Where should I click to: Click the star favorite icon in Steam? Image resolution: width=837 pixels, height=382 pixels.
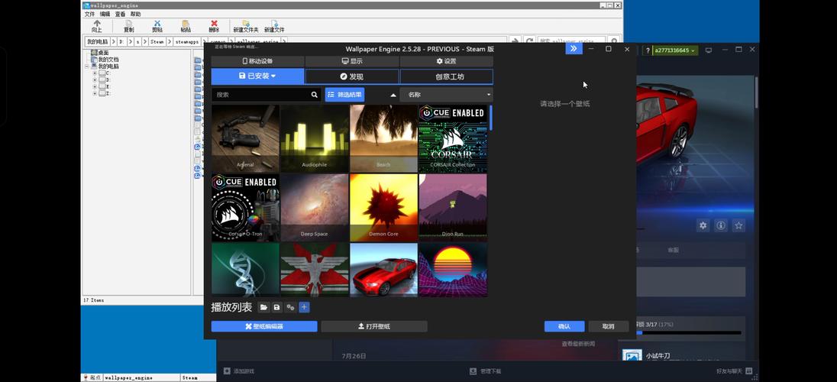pyautogui.click(x=738, y=225)
